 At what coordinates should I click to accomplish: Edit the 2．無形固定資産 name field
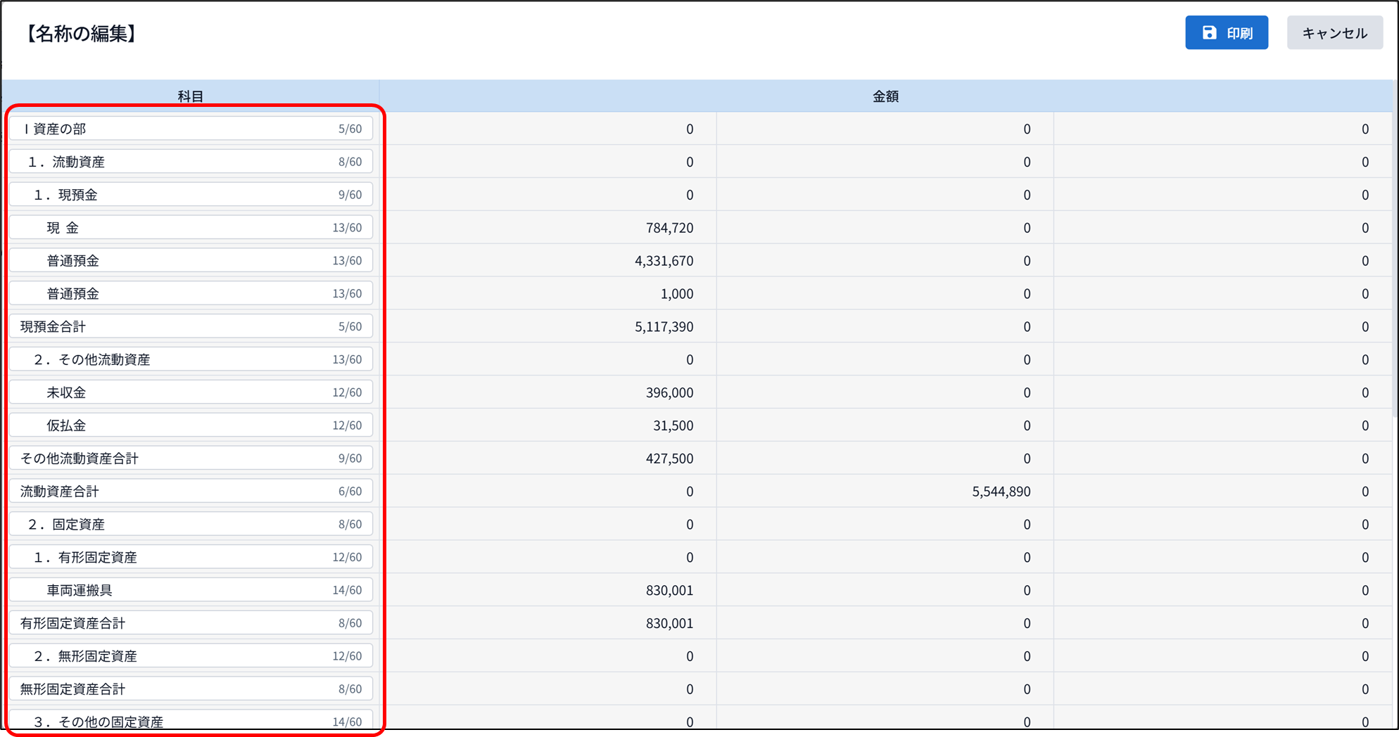pos(191,656)
